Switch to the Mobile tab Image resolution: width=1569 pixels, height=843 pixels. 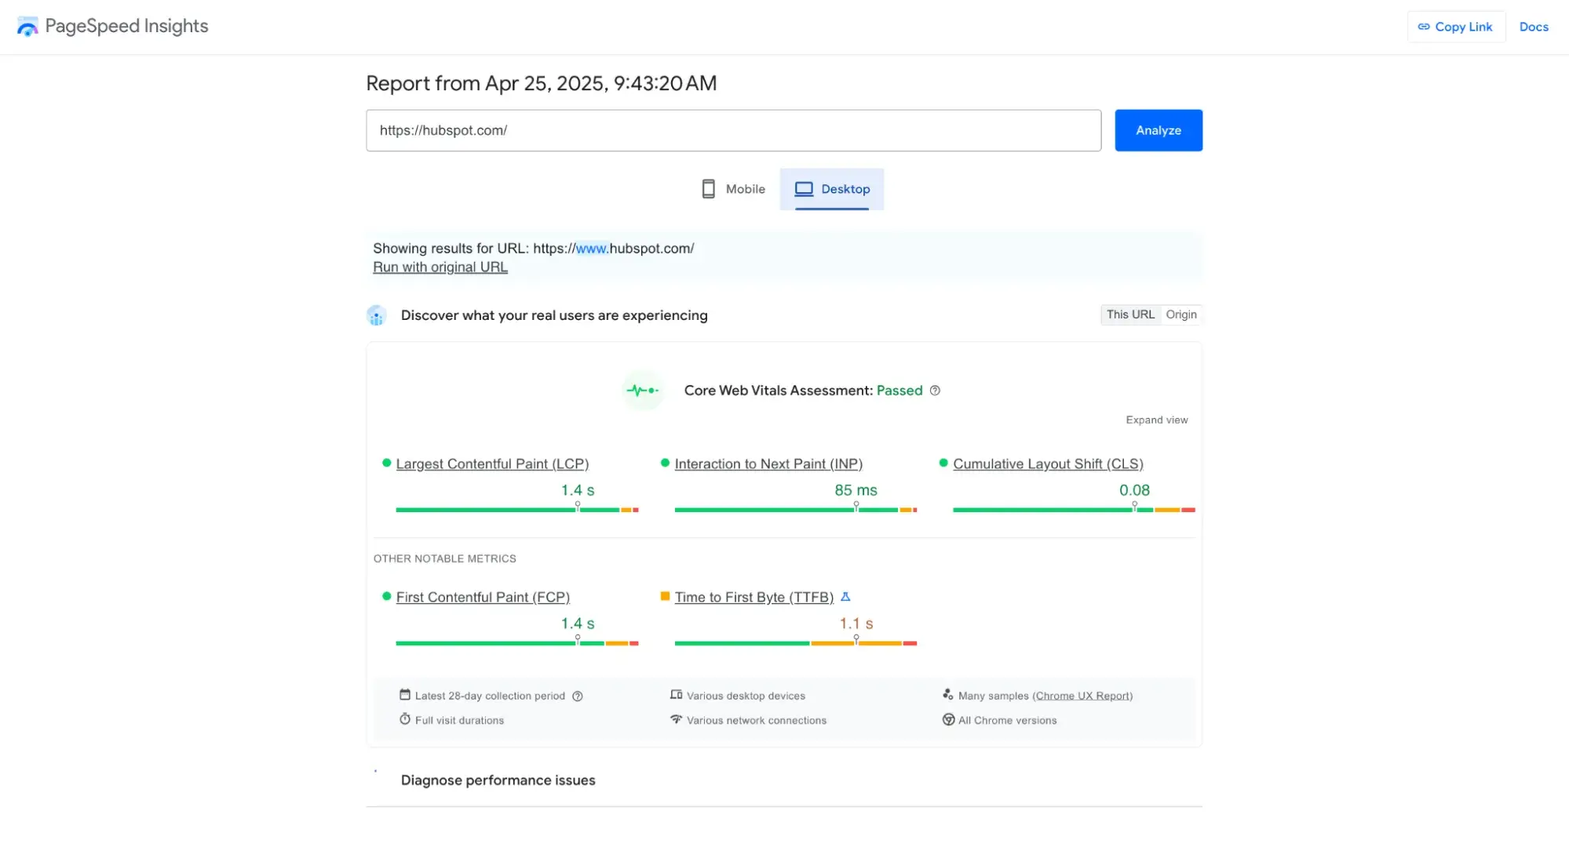point(733,189)
